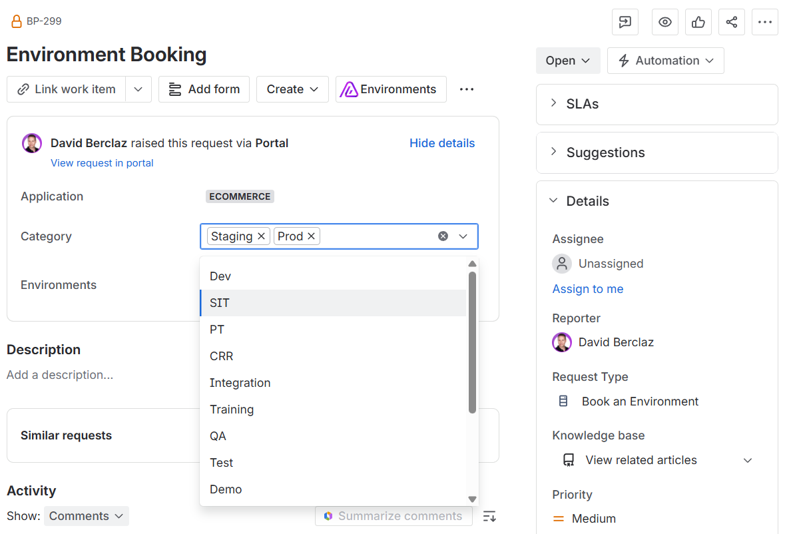Collapse the Category dropdown chevron
Screen dimensions: 787x534
click(x=463, y=236)
